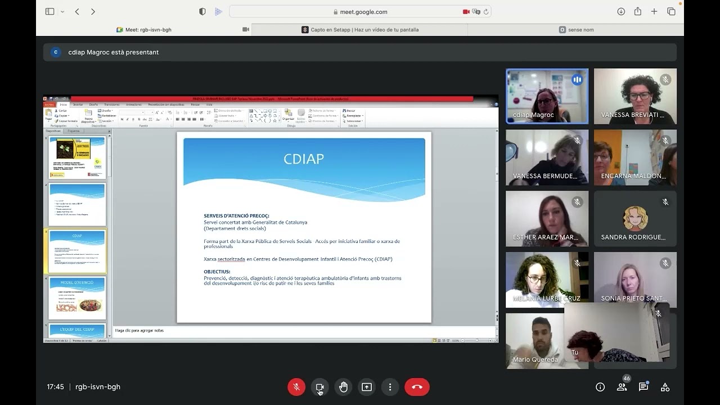Image resolution: width=720 pixels, height=405 pixels.
Task: Click the present screen button
Action: (x=367, y=387)
